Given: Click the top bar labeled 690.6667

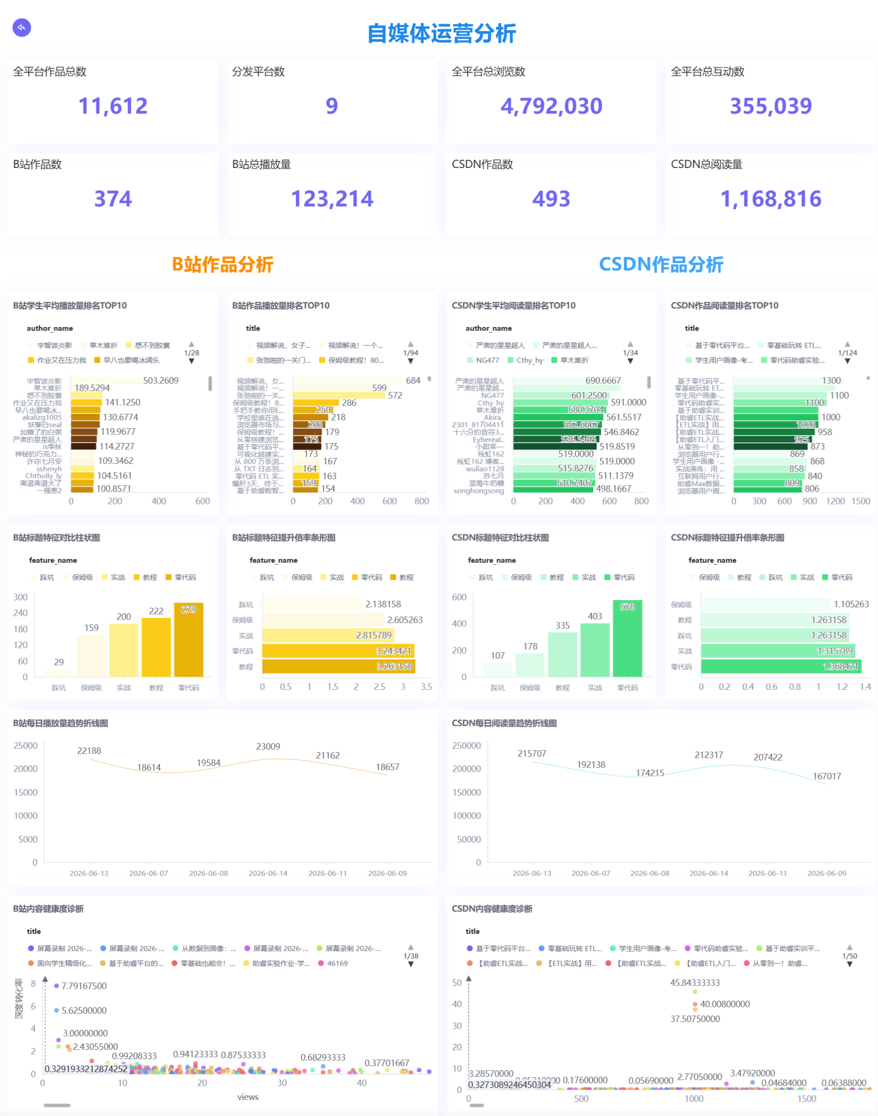Looking at the screenshot, I should 569,381.
